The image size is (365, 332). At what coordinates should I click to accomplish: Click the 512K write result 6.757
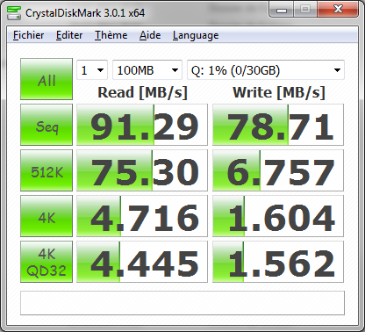(x=278, y=170)
